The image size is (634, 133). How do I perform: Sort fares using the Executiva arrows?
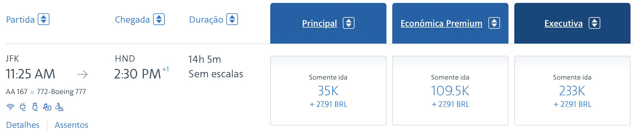tap(594, 23)
